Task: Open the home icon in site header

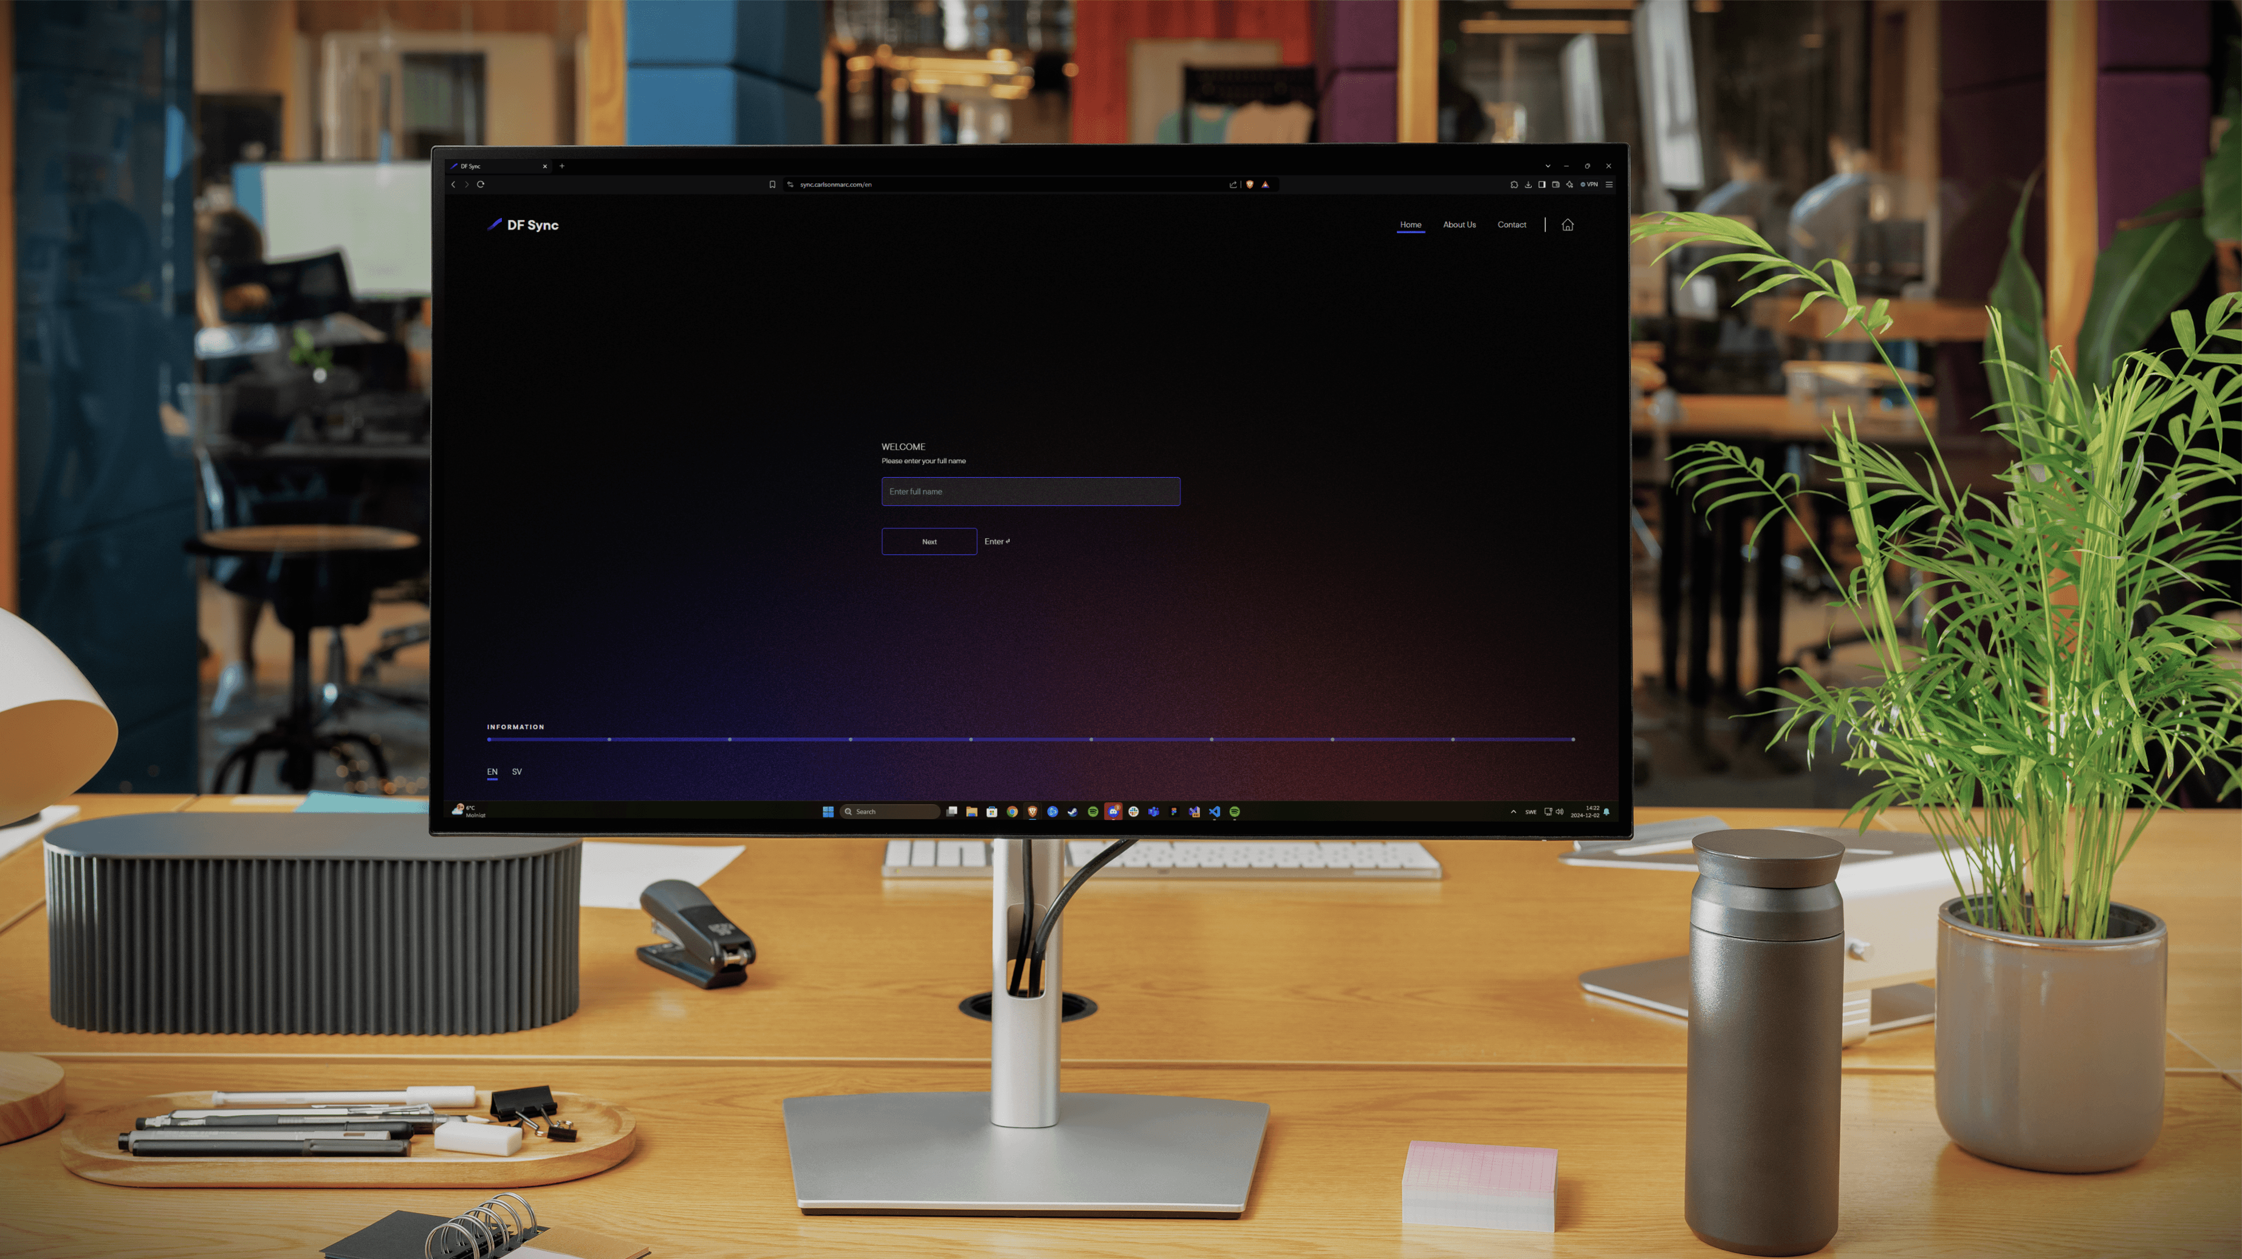Action: click(1568, 225)
